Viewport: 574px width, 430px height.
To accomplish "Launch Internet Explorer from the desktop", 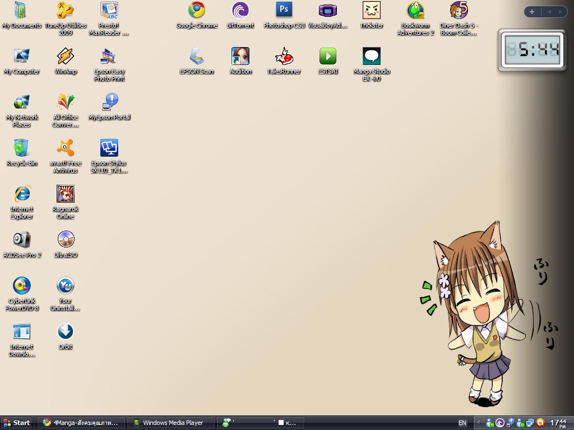I will pyautogui.click(x=21, y=202).
